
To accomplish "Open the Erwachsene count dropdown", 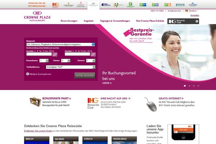I will point(44,60).
